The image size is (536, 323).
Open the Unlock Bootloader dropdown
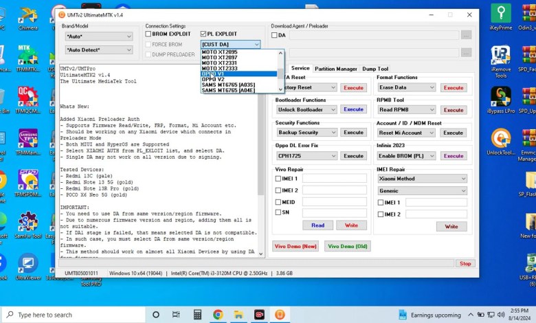tap(306, 109)
